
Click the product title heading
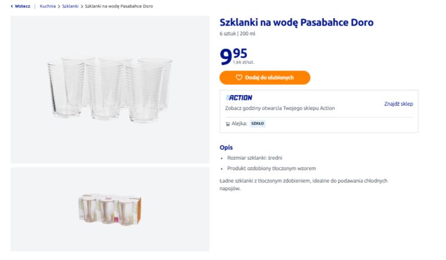point(296,22)
